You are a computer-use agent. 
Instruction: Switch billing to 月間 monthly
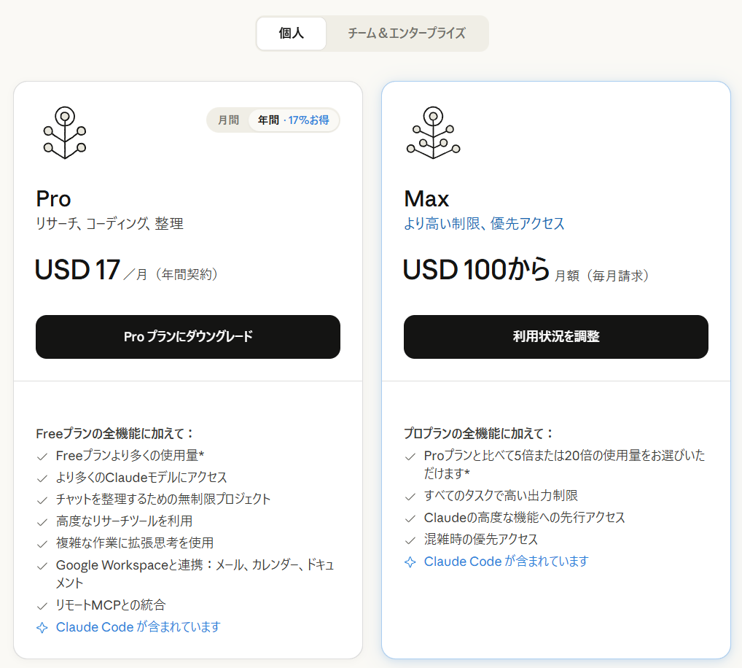228,120
